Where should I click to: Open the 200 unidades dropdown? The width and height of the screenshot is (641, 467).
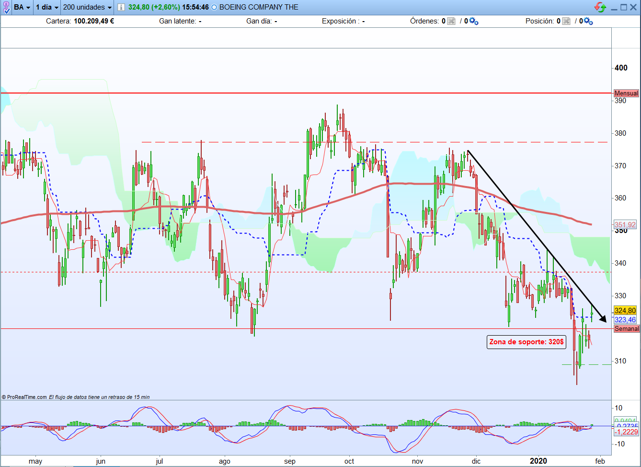pos(88,7)
